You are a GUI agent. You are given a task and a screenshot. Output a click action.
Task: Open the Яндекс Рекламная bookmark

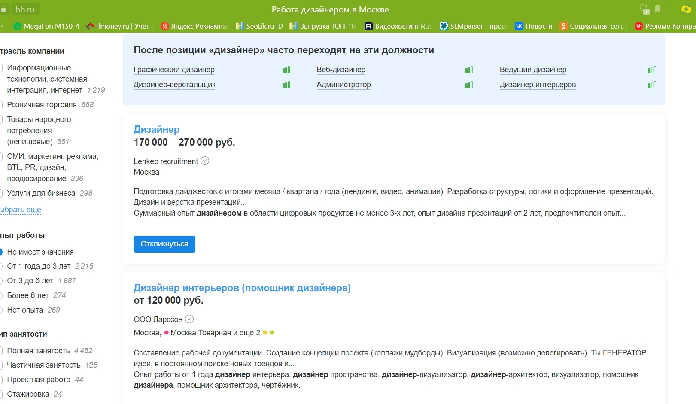pyautogui.click(x=195, y=26)
